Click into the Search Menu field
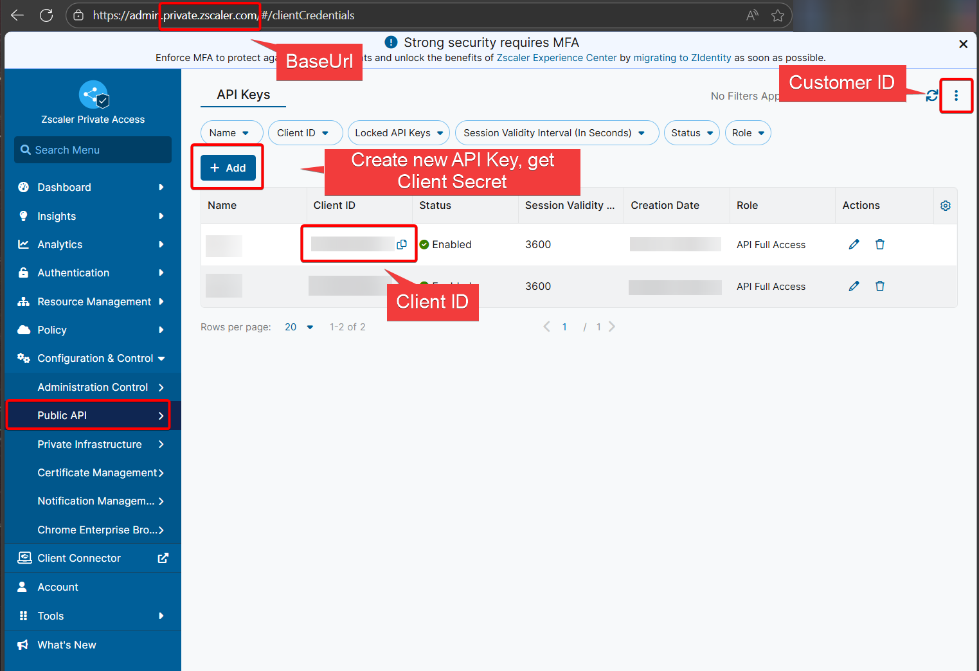The image size is (979, 671). 93,150
